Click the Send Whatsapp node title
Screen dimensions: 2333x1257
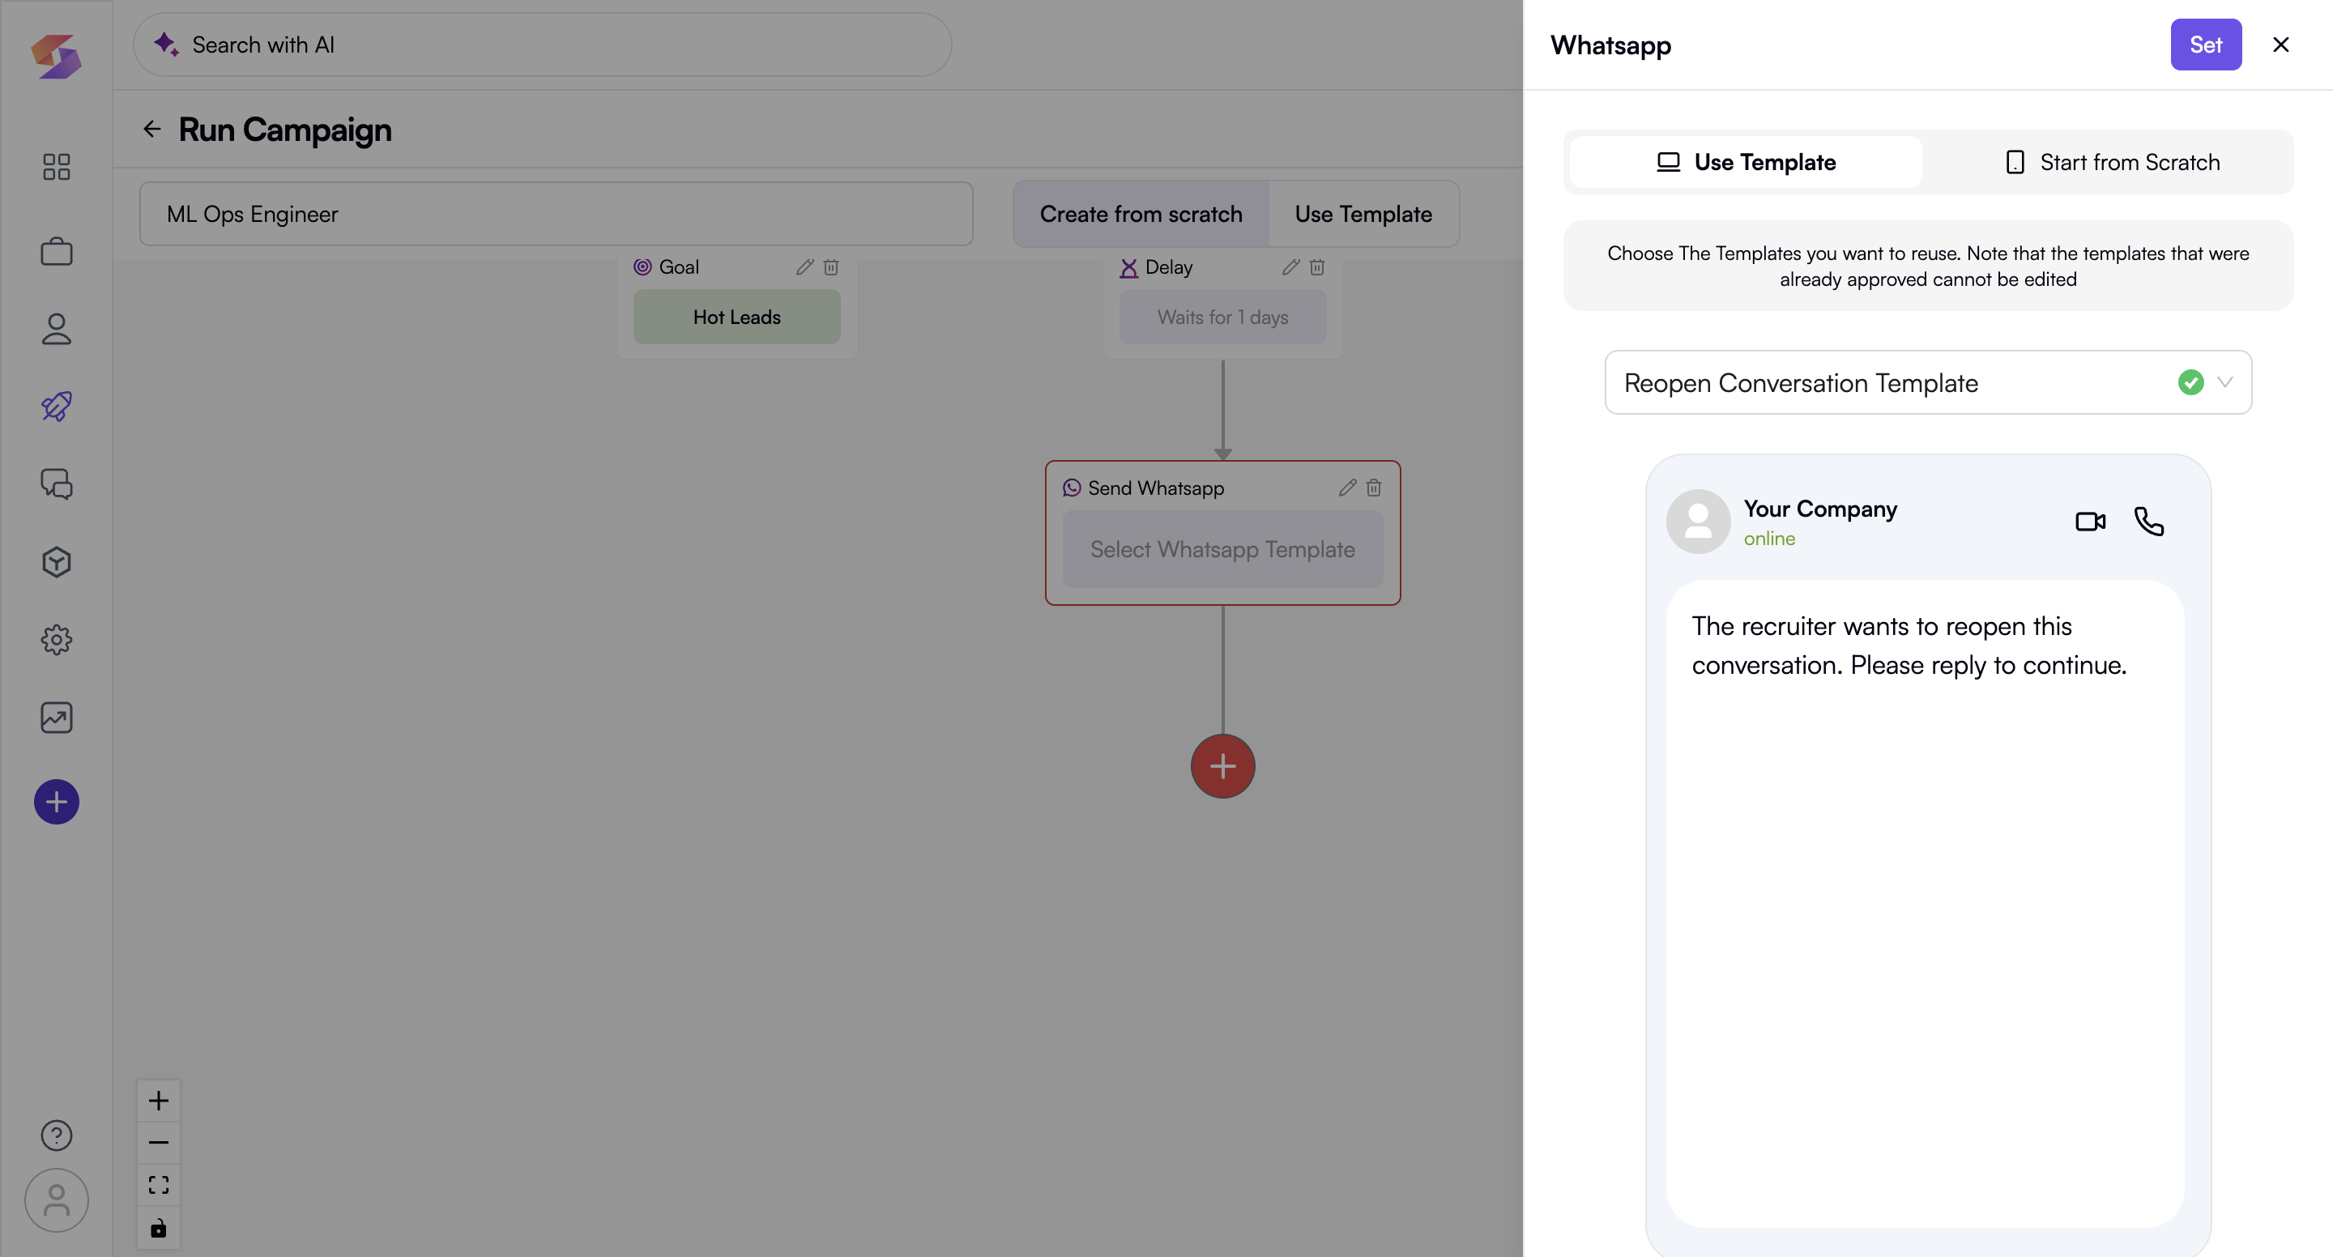coord(1156,488)
